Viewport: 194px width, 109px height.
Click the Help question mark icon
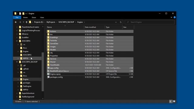pyautogui.click(x=175, y=18)
